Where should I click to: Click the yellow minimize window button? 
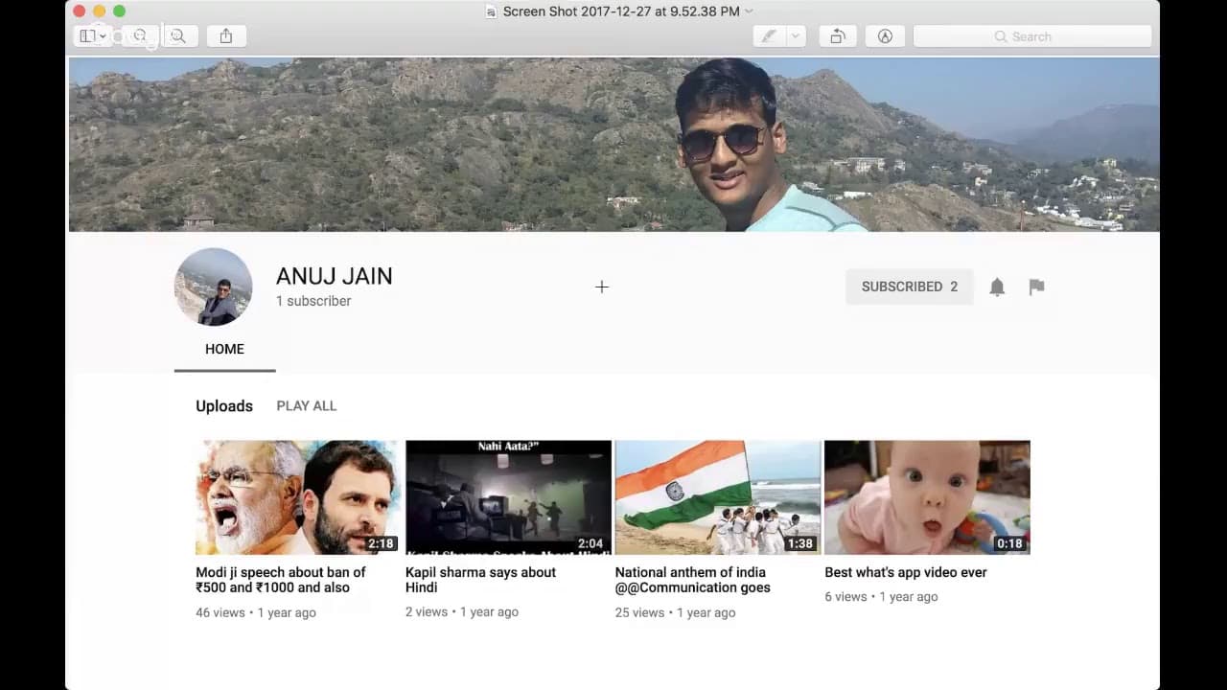(x=99, y=11)
